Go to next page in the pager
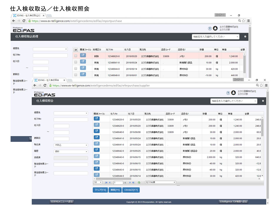278x209 pixels. pos(130,183)
